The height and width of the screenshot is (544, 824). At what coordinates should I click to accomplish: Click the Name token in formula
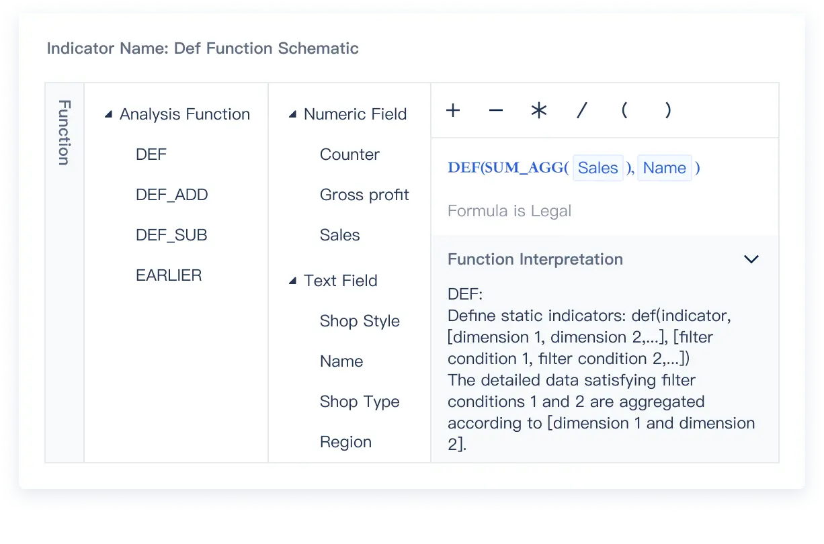664,168
